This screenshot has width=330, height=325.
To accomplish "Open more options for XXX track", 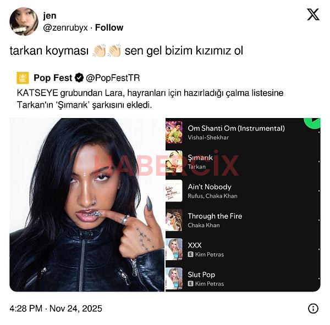I will click(319, 249).
